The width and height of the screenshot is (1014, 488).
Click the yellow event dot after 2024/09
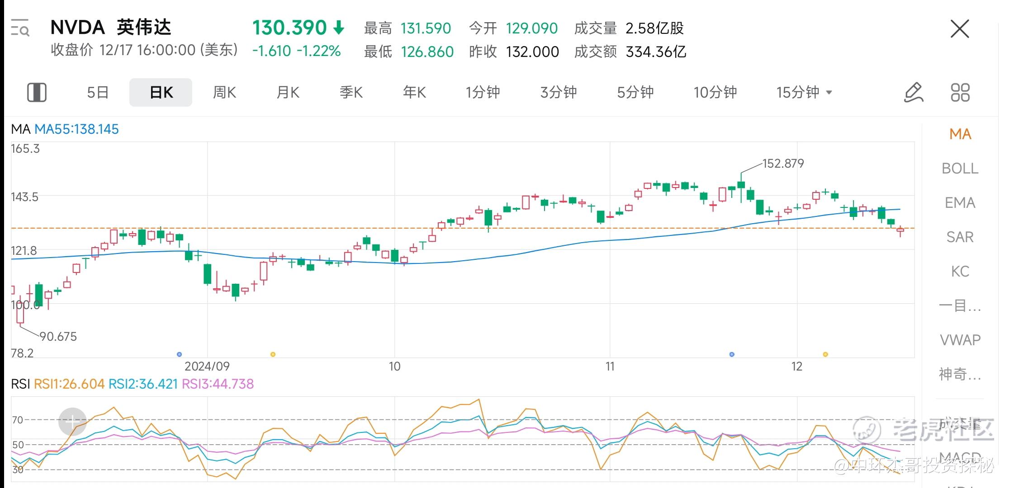273,354
